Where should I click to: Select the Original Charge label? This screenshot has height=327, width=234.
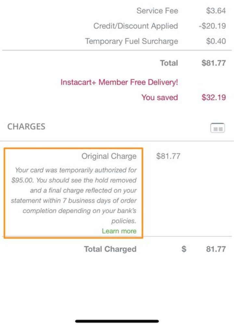click(x=109, y=156)
